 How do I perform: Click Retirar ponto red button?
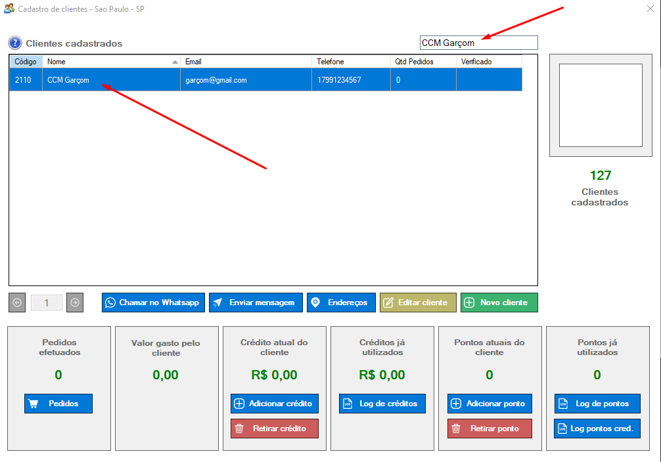pos(490,429)
